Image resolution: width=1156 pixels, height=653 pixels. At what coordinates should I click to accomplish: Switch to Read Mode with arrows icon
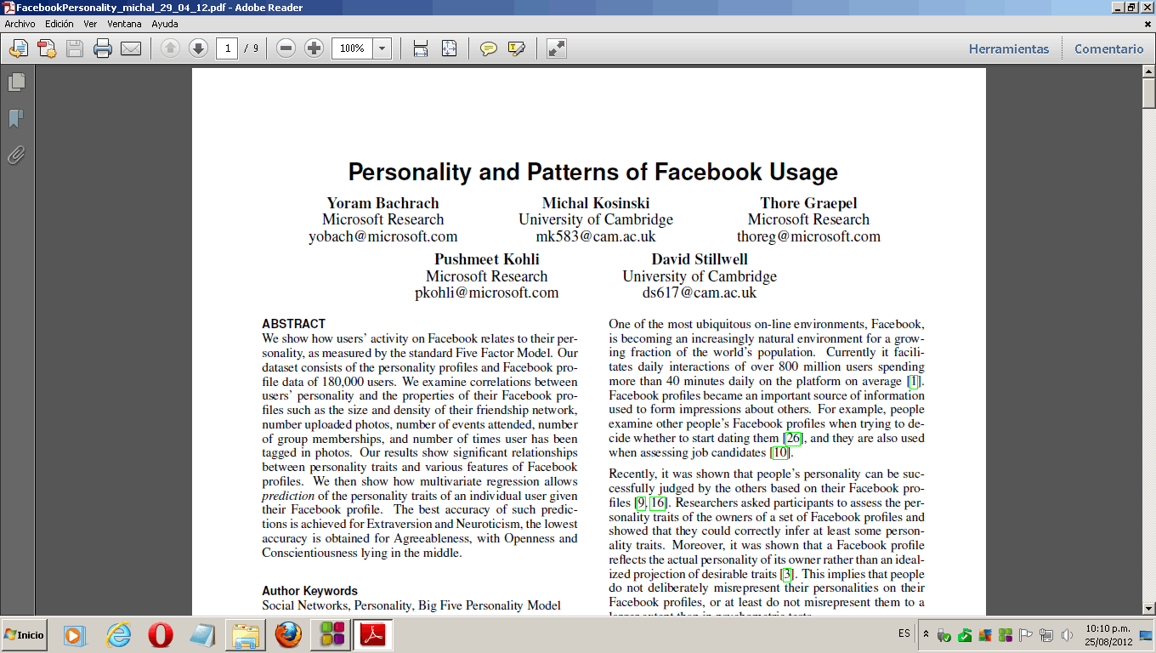(x=557, y=48)
